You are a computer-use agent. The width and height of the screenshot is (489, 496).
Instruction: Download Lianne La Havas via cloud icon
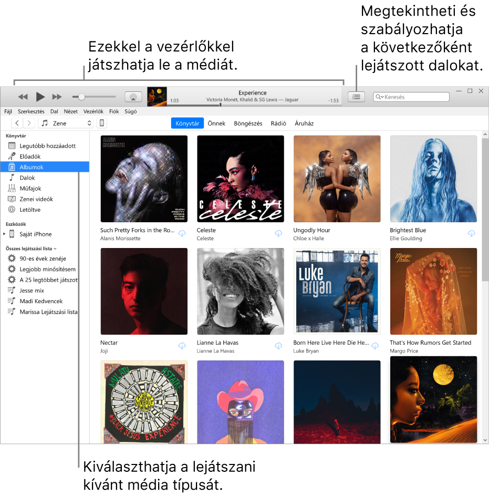click(278, 346)
